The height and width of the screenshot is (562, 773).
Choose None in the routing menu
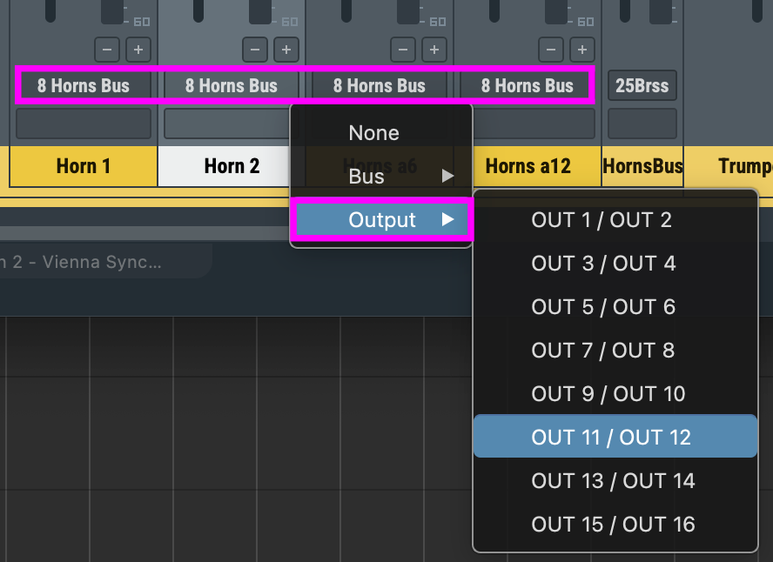point(373,133)
